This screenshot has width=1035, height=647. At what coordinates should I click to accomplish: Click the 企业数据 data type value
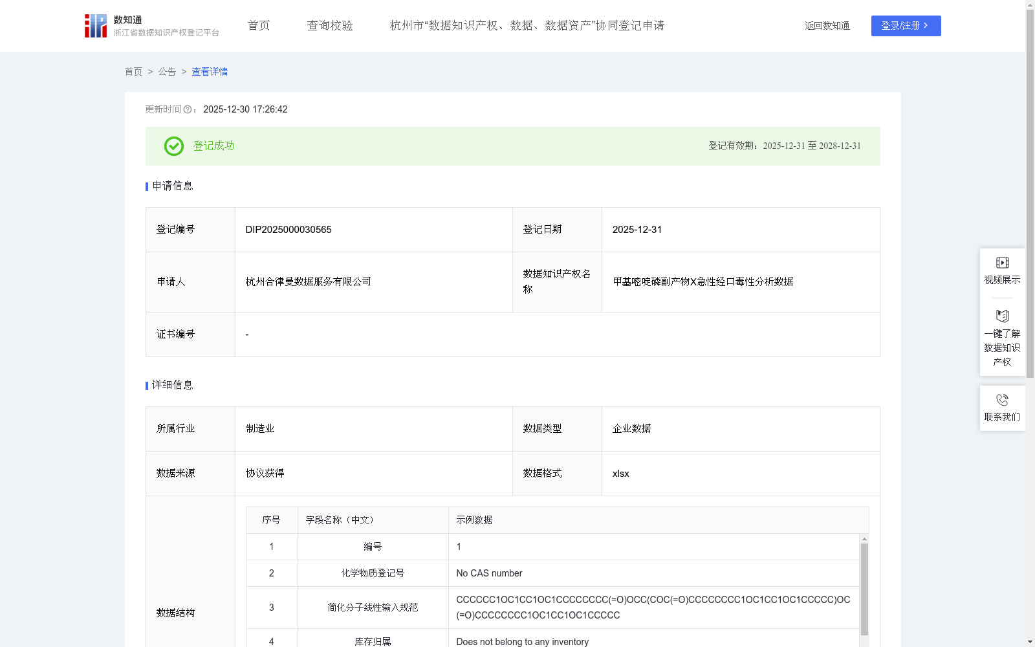pyautogui.click(x=632, y=429)
